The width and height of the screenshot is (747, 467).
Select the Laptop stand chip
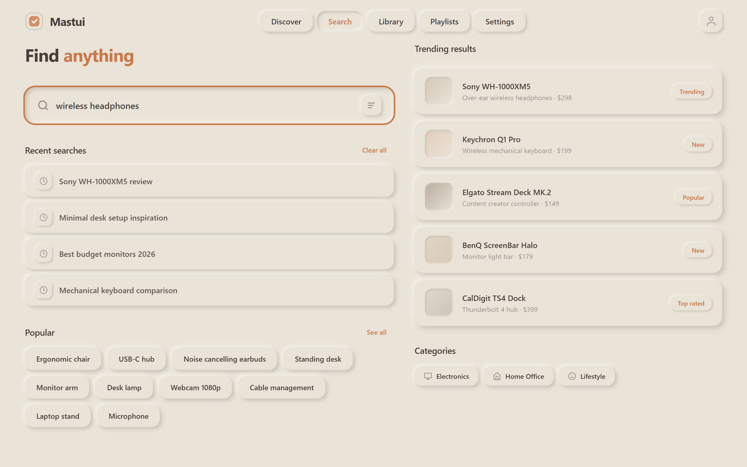(x=58, y=416)
